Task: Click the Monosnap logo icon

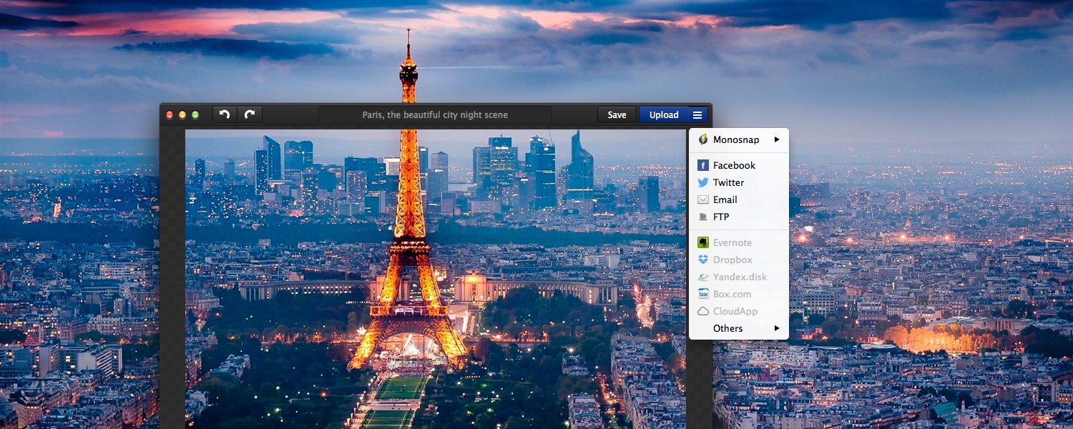Action: 703,139
